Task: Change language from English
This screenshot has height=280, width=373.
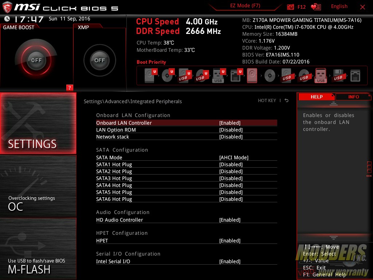Action: click(x=339, y=7)
